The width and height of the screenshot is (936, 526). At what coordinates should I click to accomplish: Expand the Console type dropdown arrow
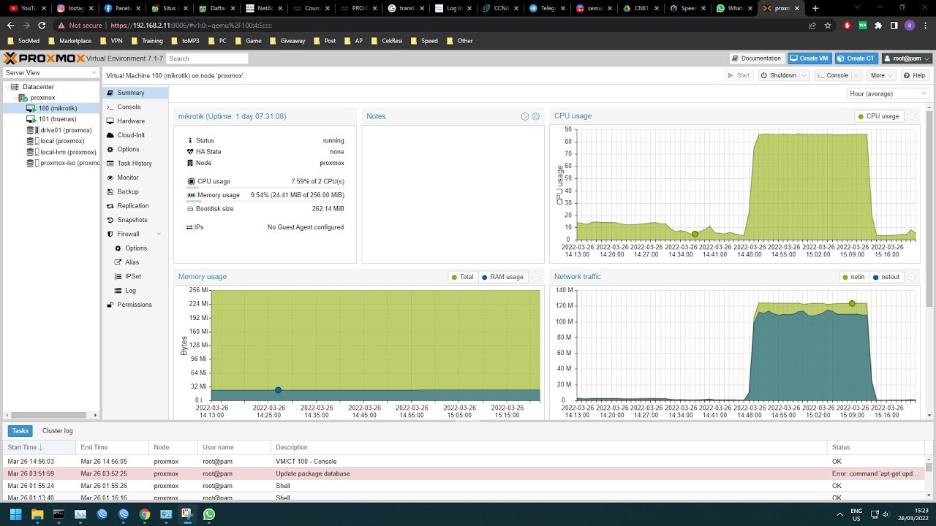coord(857,75)
